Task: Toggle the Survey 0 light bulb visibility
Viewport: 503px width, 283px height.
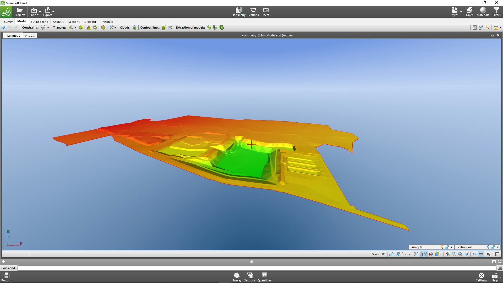Action: click(442, 247)
